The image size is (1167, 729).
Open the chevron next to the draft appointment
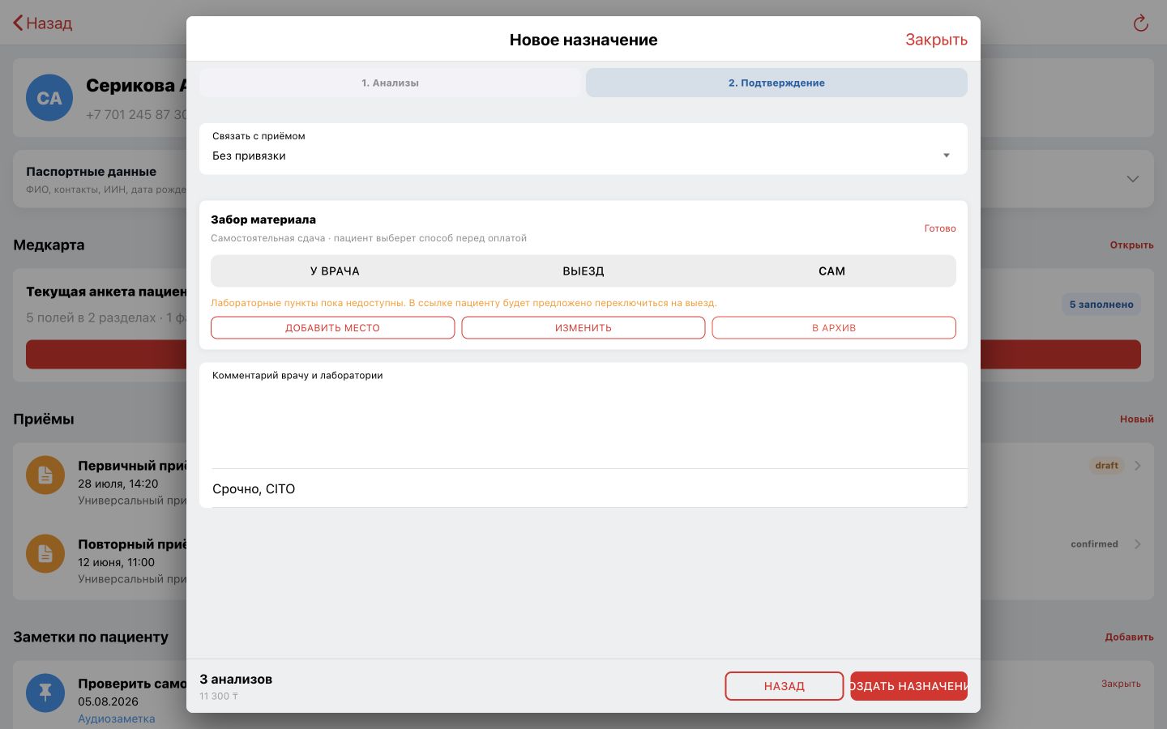(1138, 466)
